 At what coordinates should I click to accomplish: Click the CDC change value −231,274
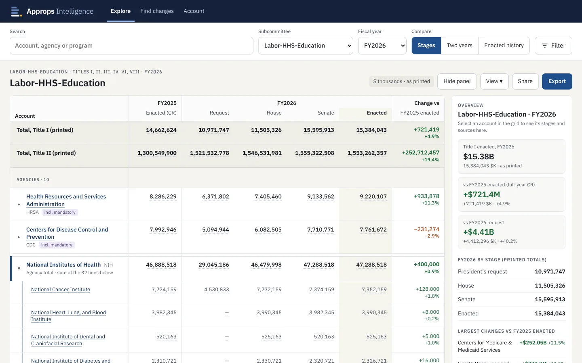426,229
